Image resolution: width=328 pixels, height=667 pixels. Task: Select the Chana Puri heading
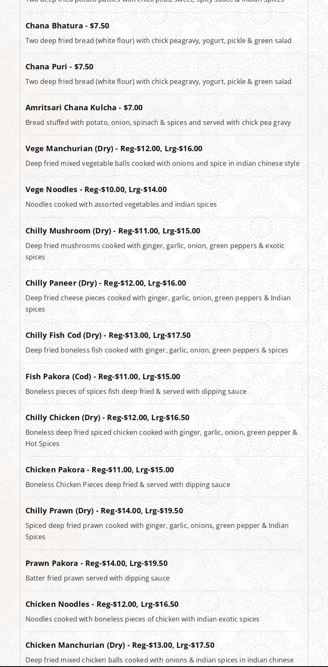click(59, 66)
